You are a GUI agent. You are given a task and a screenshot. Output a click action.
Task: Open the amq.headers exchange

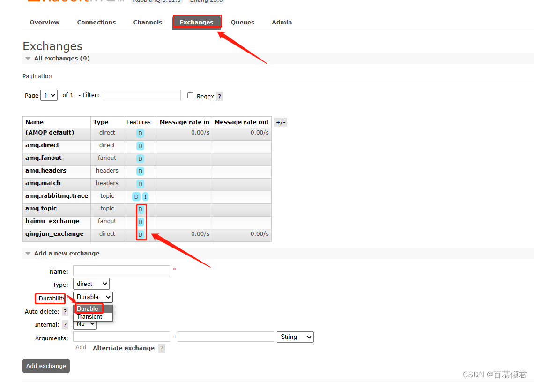pos(45,170)
